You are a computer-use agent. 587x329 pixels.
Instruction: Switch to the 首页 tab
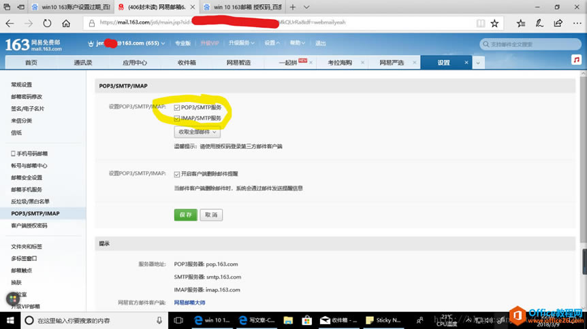pyautogui.click(x=31, y=63)
